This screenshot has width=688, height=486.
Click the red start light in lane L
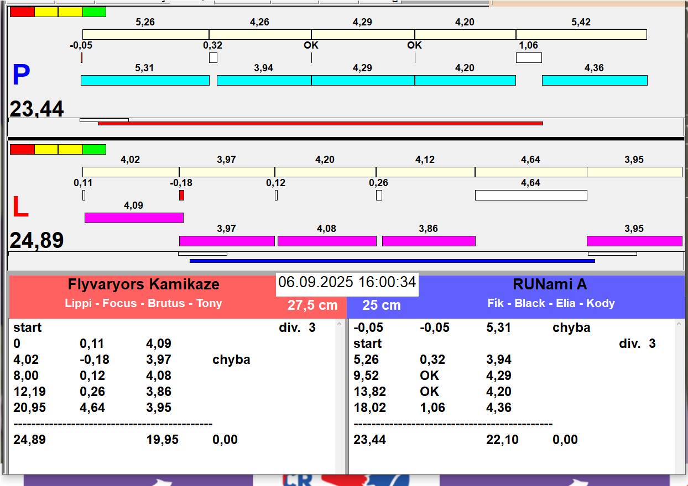[22, 149]
